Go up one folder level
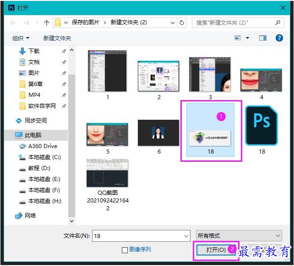Viewport: 294px width, 266px height. 47,23
